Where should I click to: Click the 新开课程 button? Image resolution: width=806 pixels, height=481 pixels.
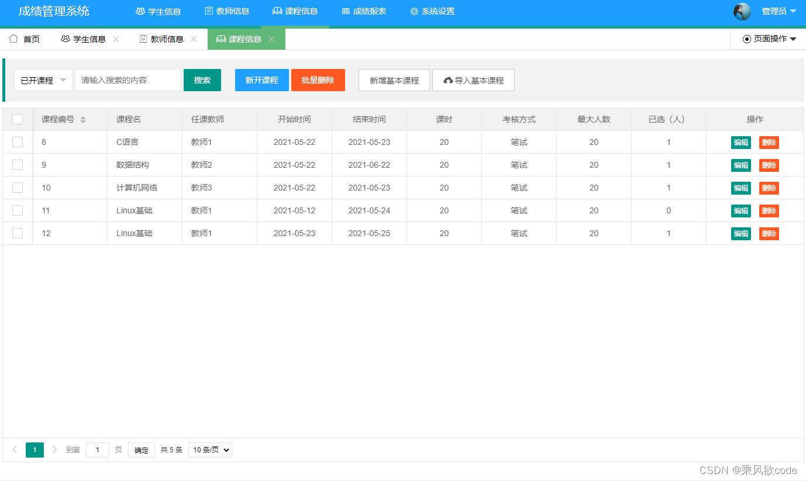pos(262,80)
